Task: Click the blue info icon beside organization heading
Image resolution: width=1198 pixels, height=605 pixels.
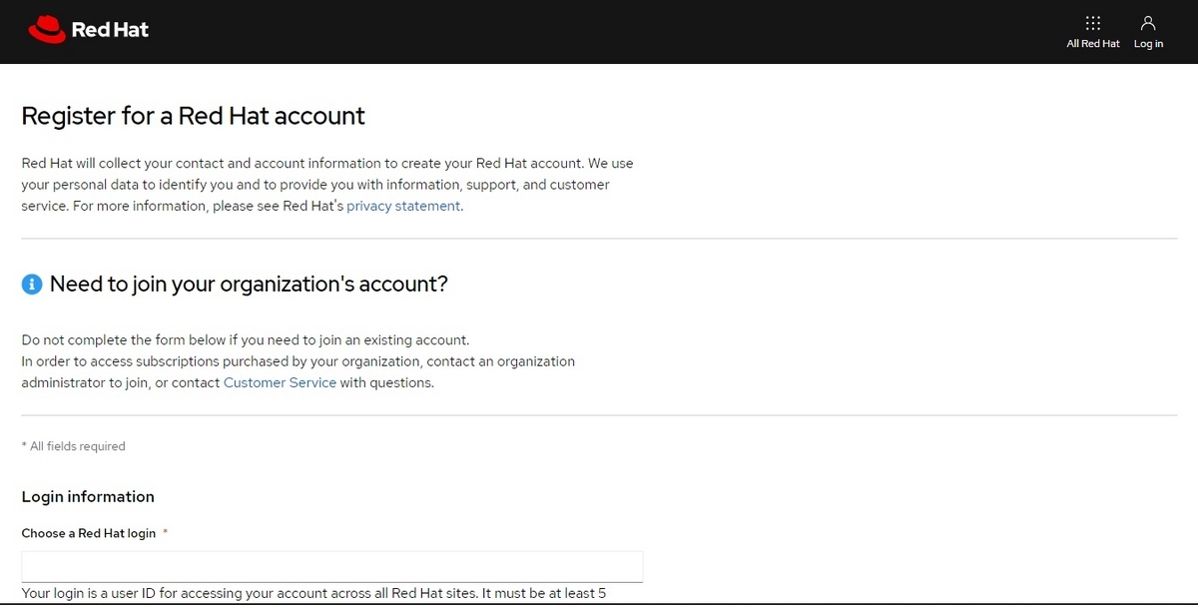Action: 32,285
